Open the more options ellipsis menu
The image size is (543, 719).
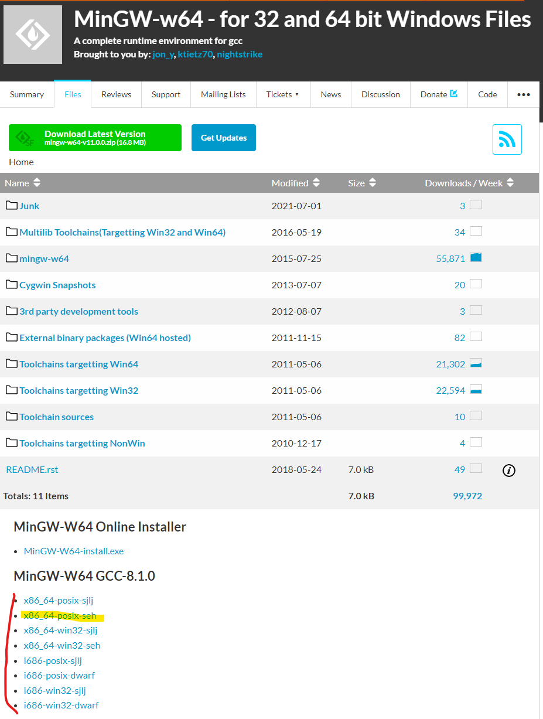[x=524, y=94]
